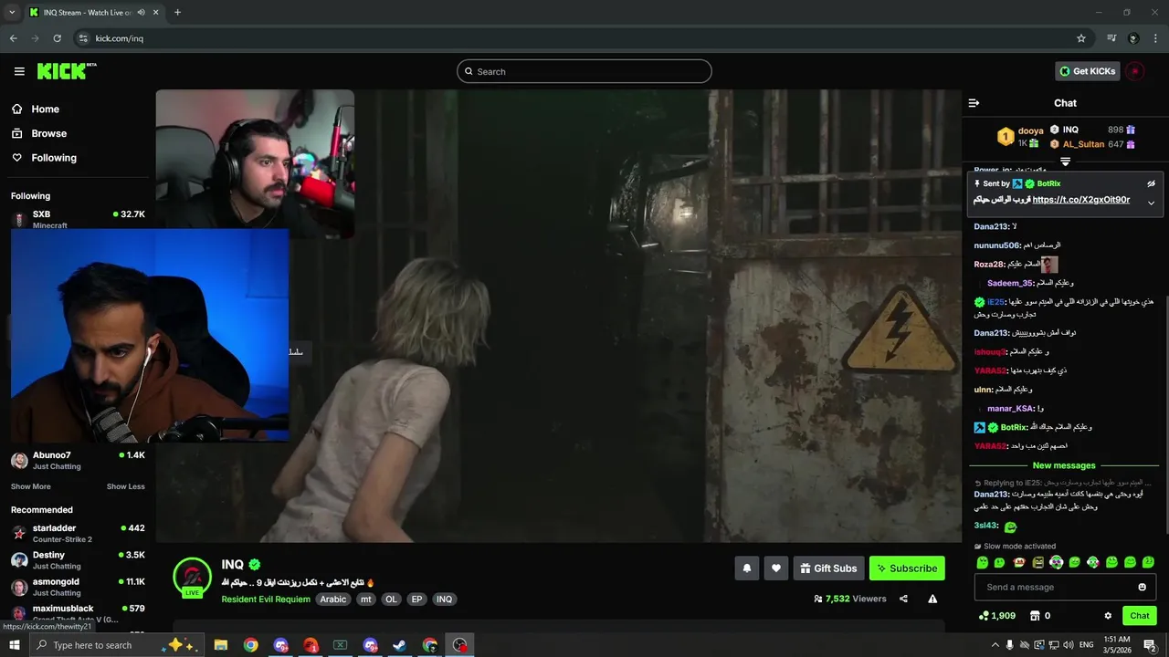1169x657 pixels.
Task: Open the shop icon next to 0
Action: coord(1035,616)
